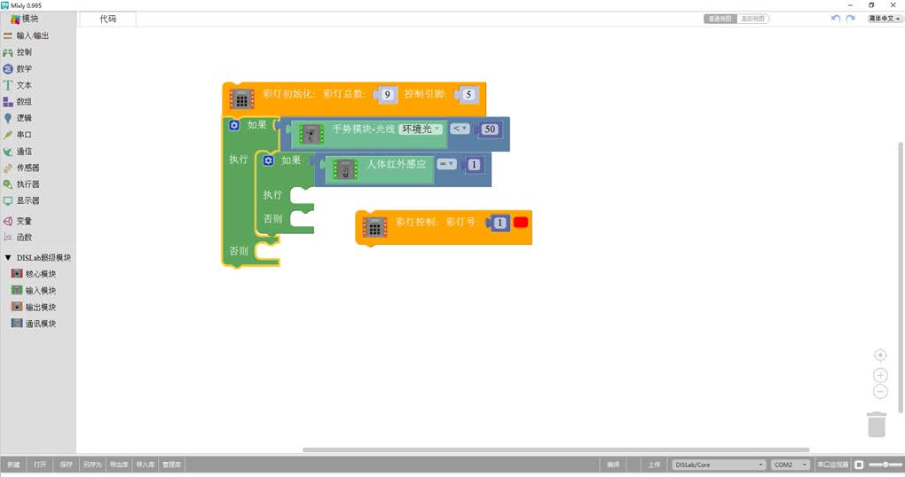Click the trash can on workspace
This screenshot has width=905, height=477.
(x=877, y=424)
